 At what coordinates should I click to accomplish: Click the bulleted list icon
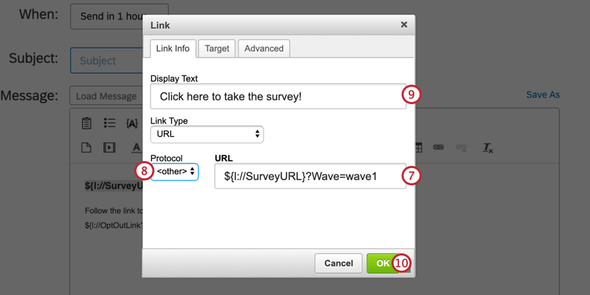point(110,124)
